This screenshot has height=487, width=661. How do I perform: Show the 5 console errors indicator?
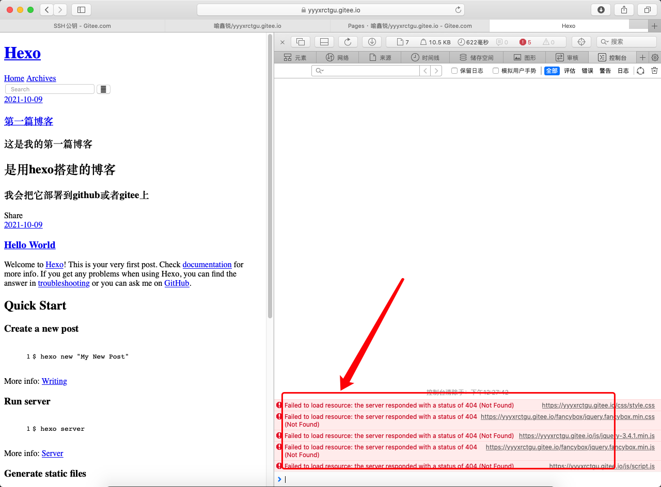point(525,42)
